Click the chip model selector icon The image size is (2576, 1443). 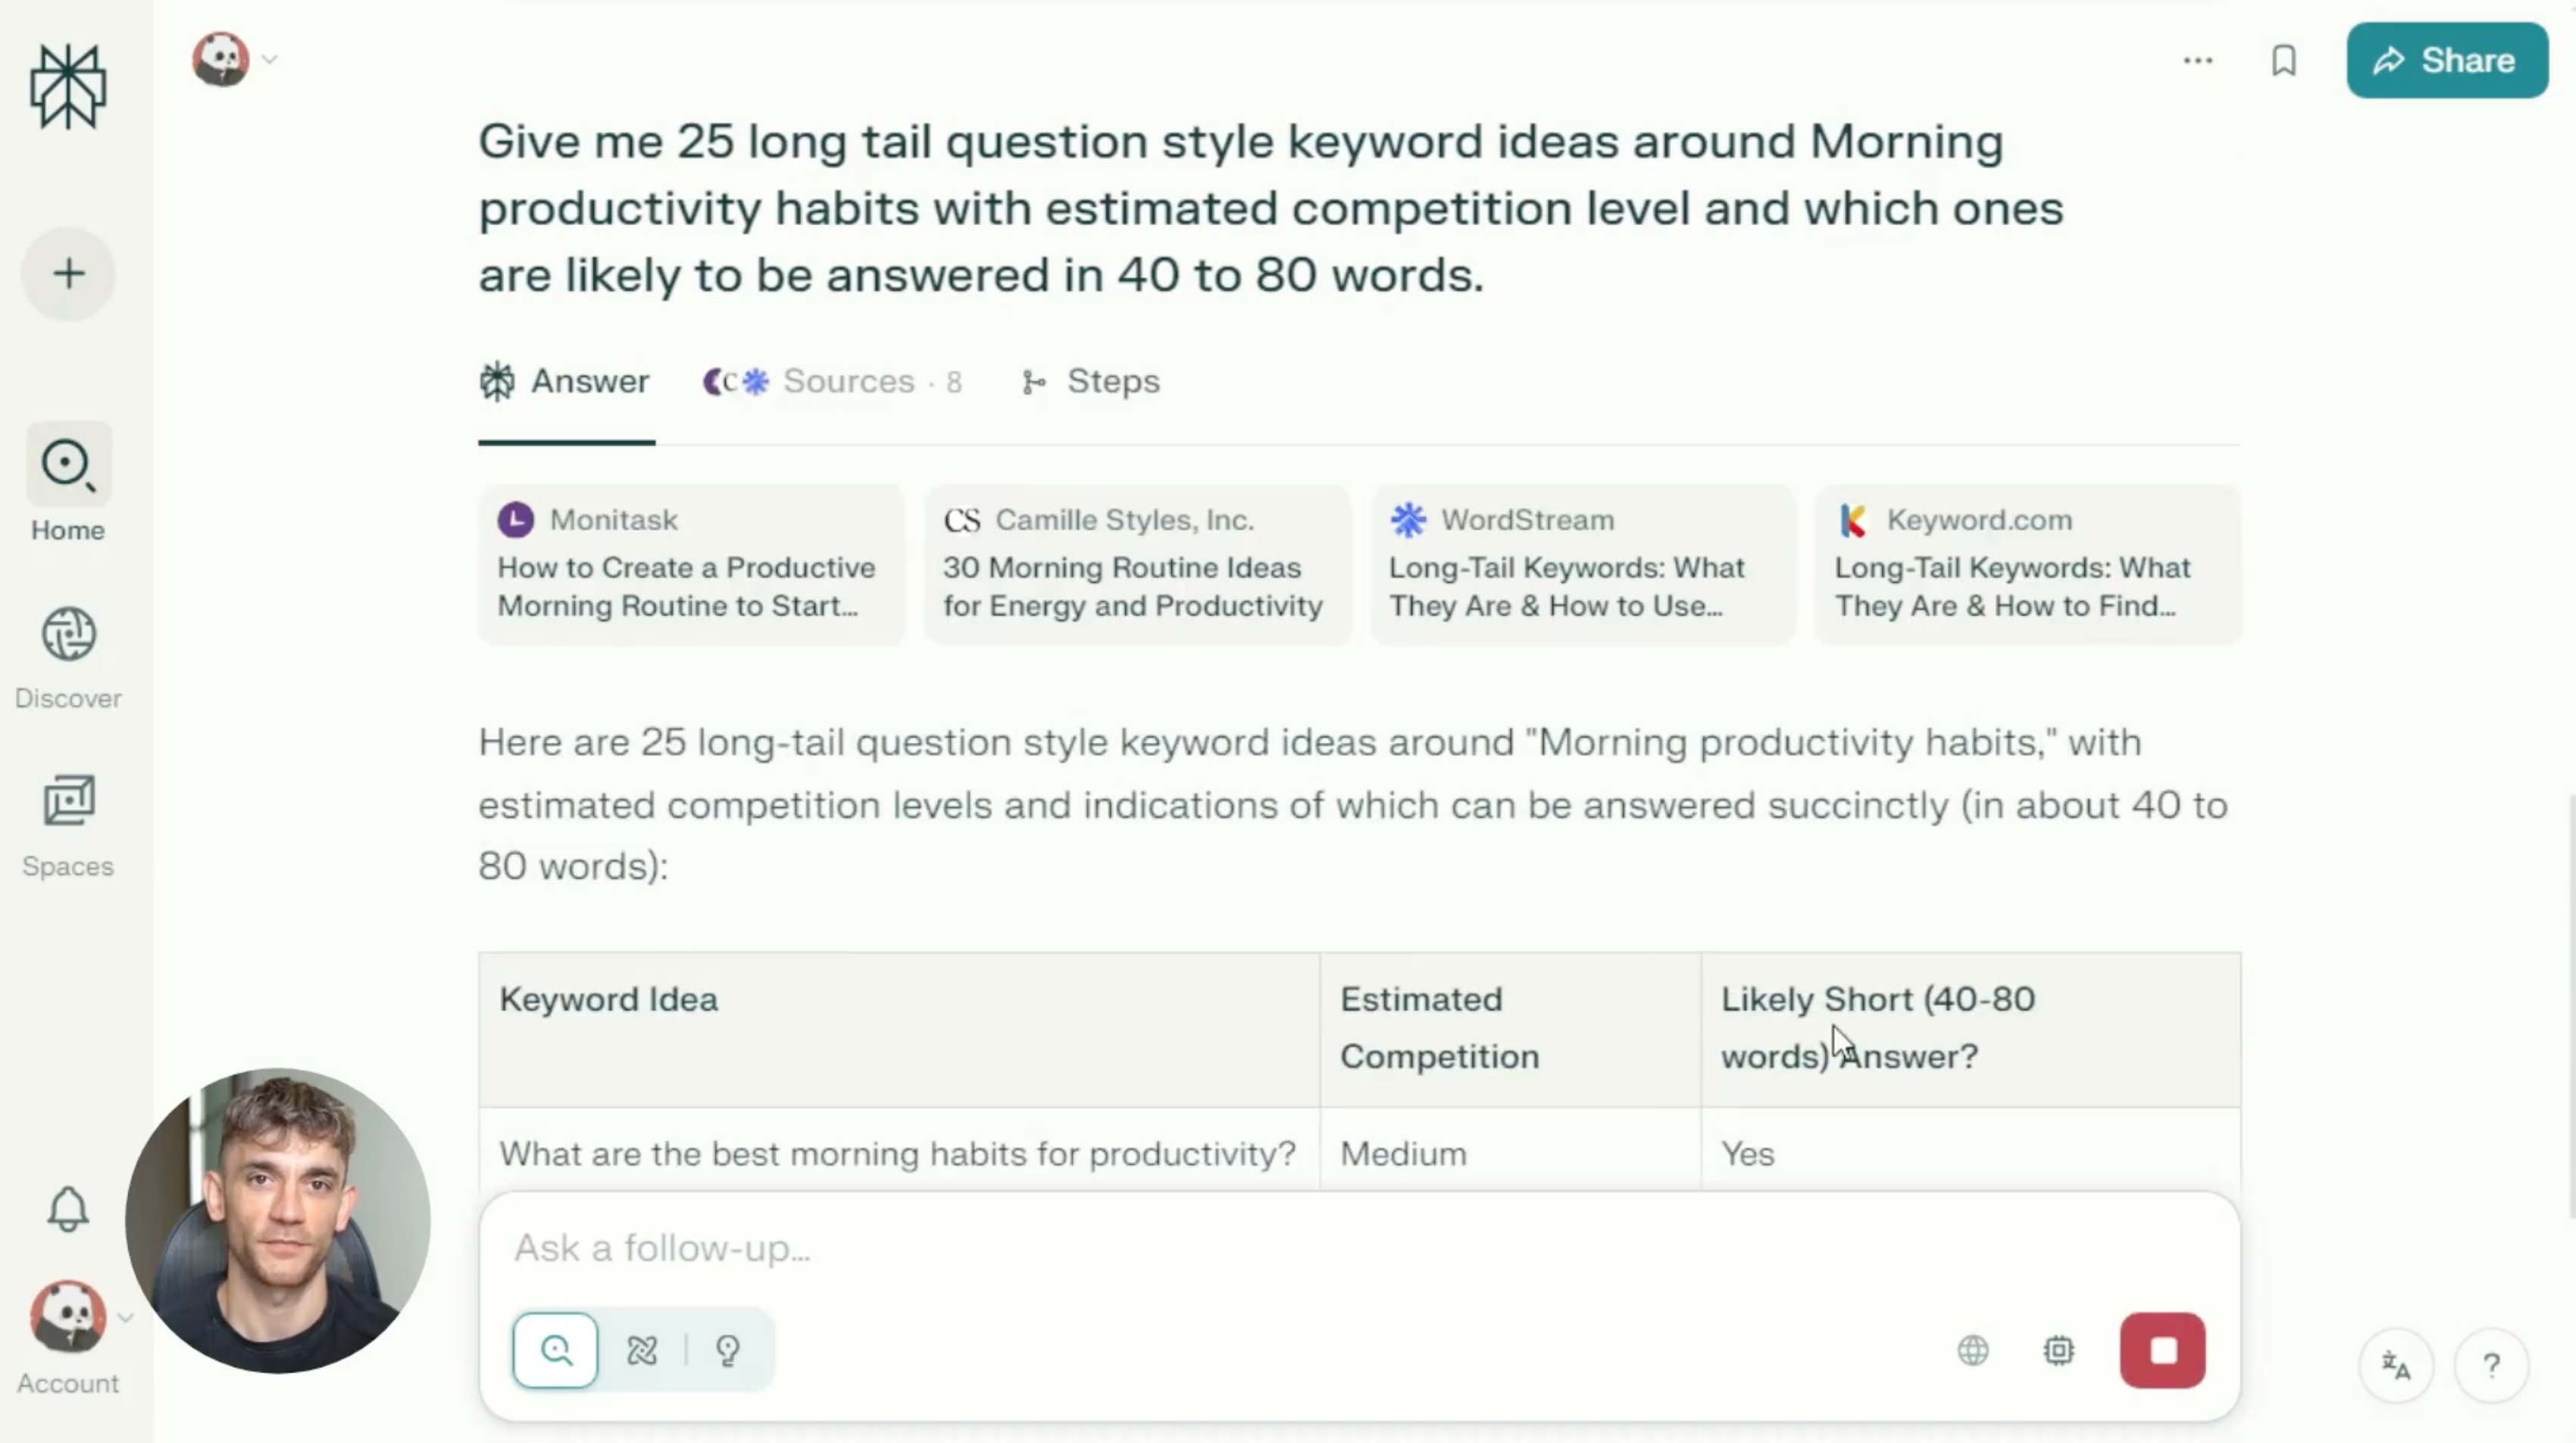tap(2058, 1351)
